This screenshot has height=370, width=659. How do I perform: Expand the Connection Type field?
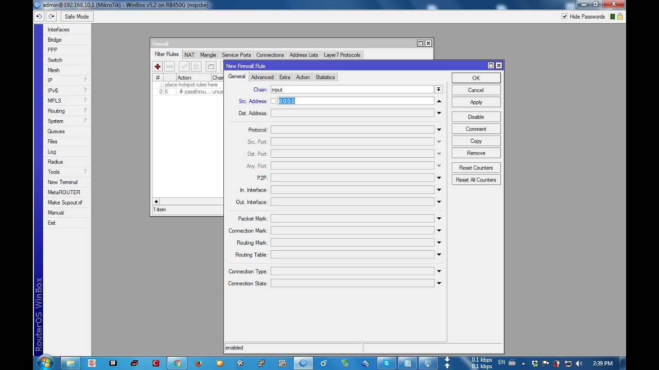click(439, 271)
